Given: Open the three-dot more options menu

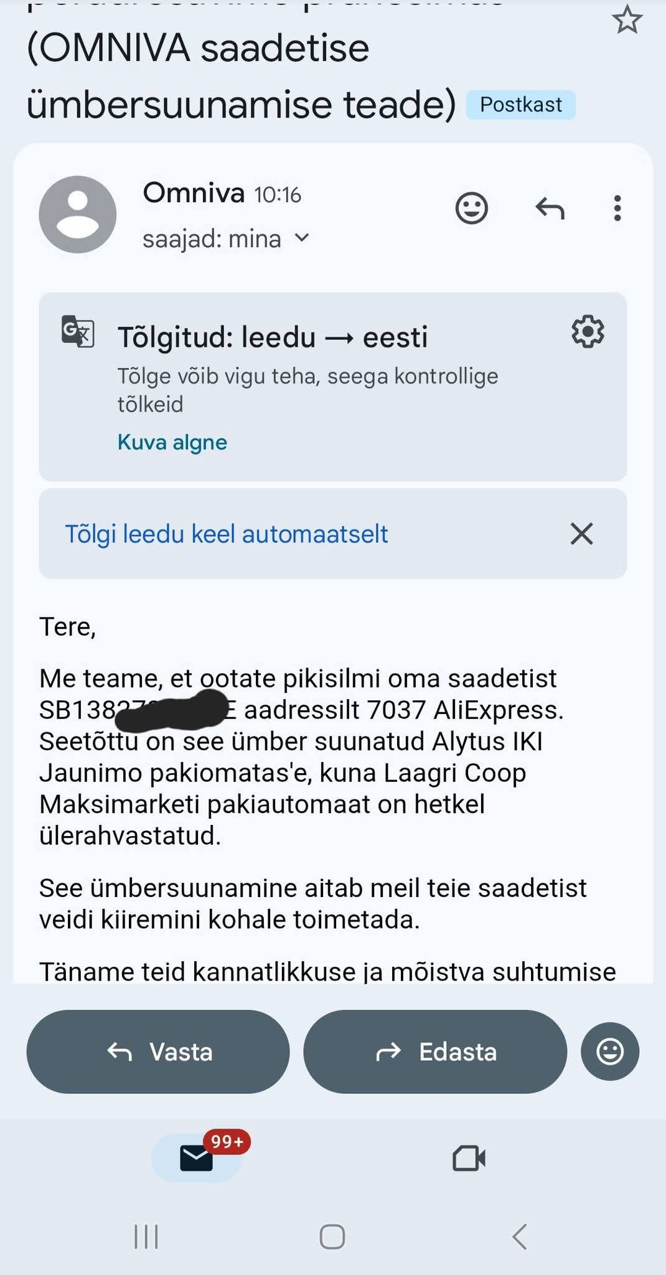Looking at the screenshot, I should (x=617, y=209).
